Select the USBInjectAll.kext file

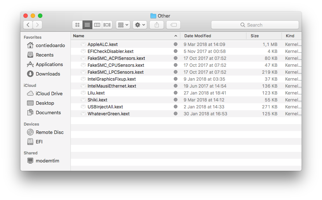coord(105,107)
